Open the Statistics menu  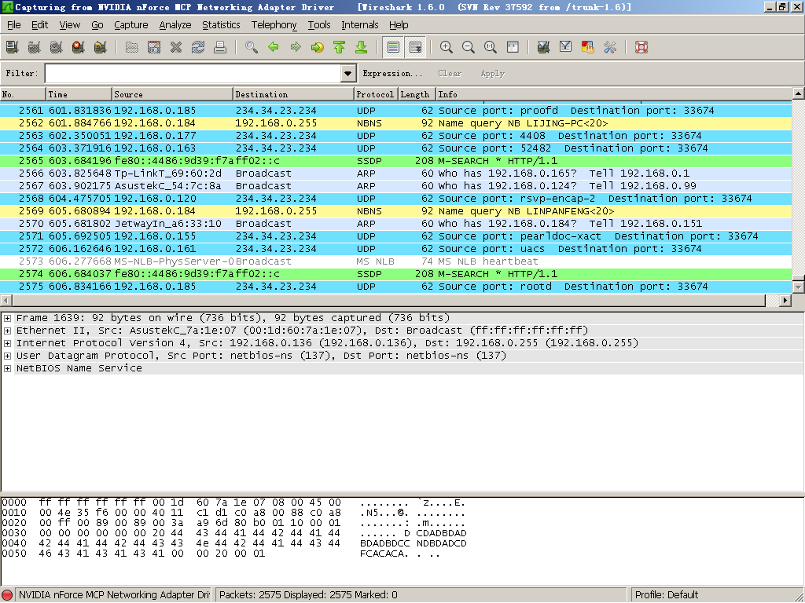click(221, 24)
